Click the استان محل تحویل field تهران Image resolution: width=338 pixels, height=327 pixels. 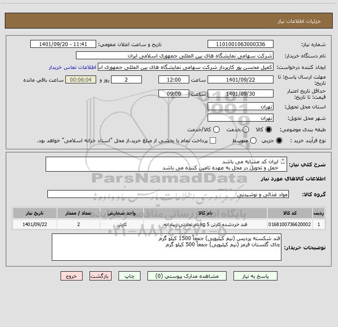tap(241, 106)
